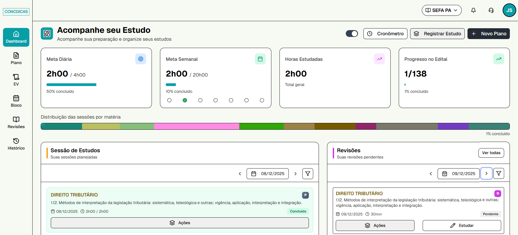Click the Horas Estudadas trend icon

[379, 59]
